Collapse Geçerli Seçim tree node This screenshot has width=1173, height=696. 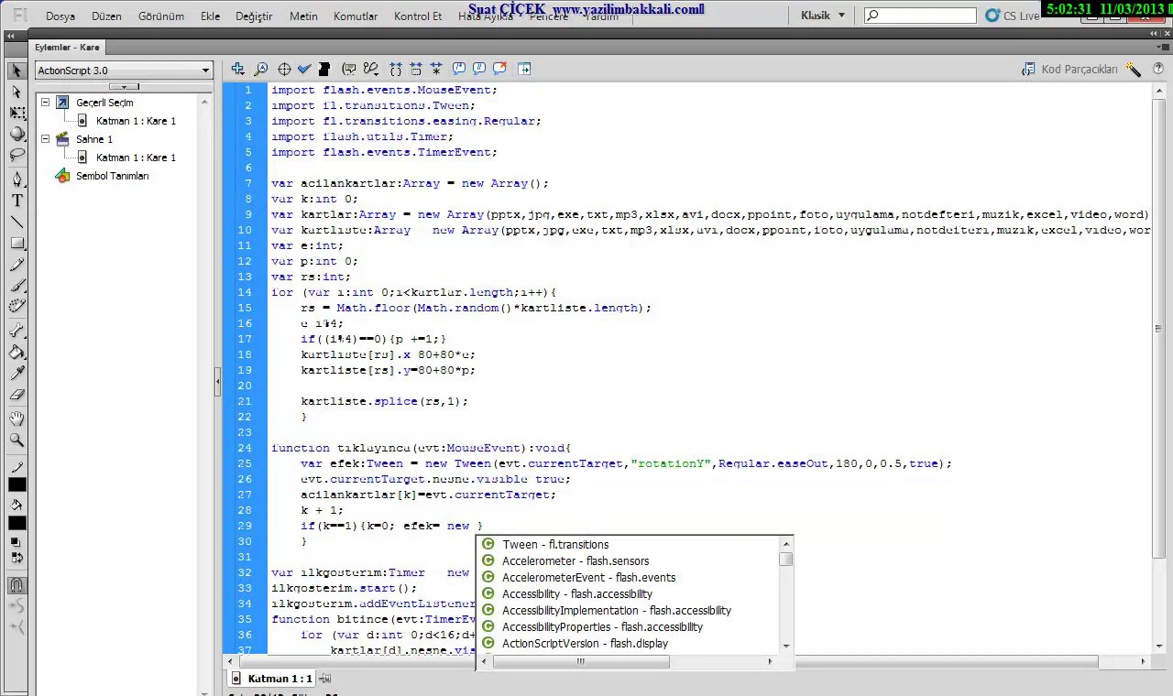(46, 103)
